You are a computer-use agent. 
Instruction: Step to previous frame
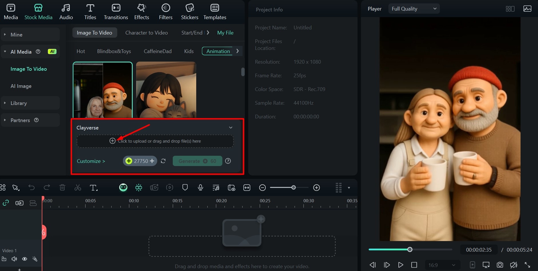point(373,265)
